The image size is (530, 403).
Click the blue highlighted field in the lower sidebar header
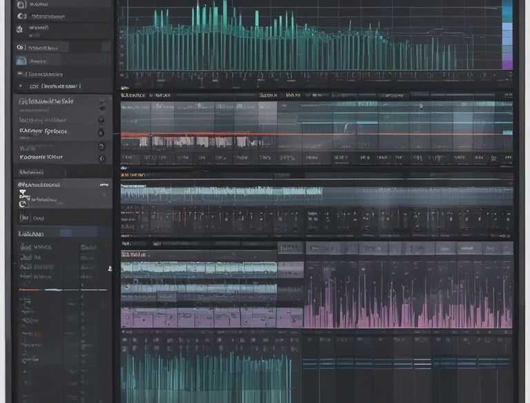66,233
